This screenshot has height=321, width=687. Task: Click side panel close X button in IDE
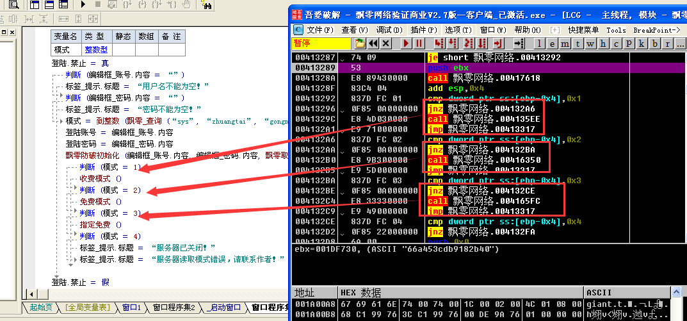12,32
